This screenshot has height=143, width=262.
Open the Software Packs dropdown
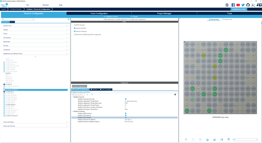click(111, 16)
